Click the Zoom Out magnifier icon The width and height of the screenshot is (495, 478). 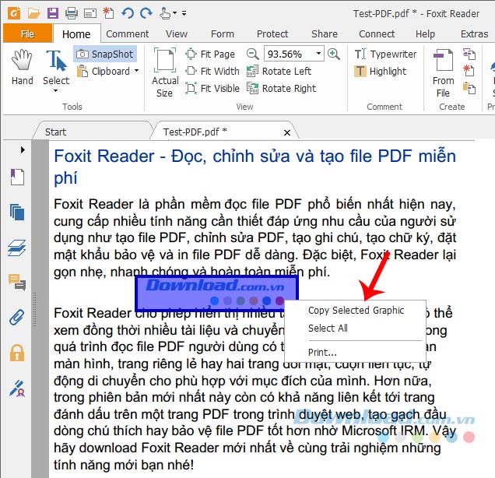coord(253,54)
